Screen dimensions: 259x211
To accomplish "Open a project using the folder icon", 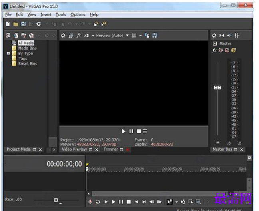I will coord(16,24).
